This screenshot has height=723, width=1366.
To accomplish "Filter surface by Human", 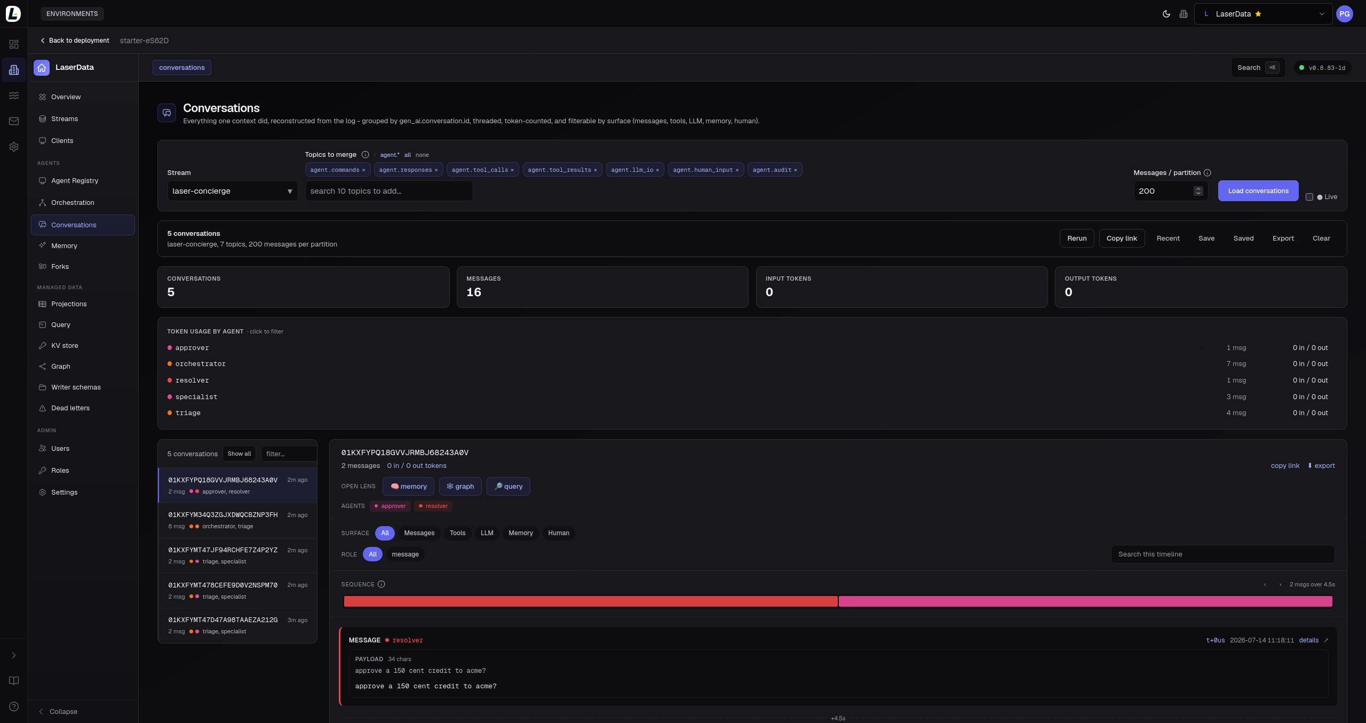I will pyautogui.click(x=559, y=533).
